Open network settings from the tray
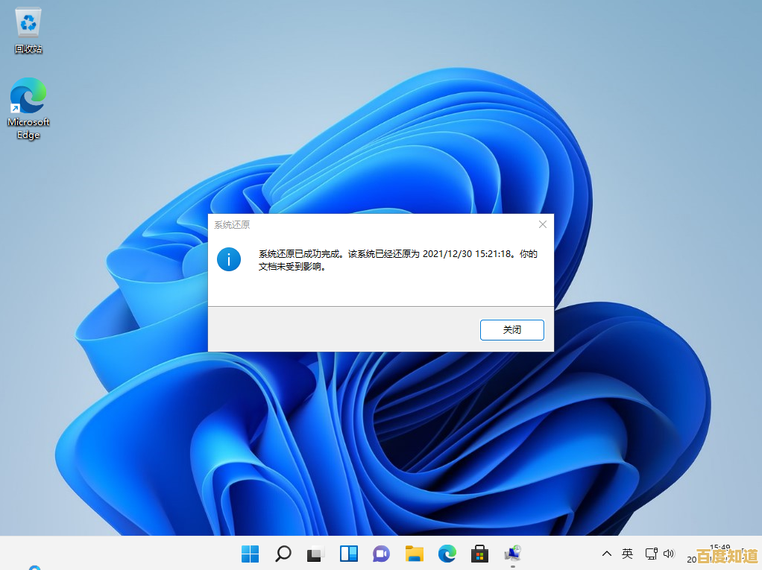 pyautogui.click(x=650, y=554)
